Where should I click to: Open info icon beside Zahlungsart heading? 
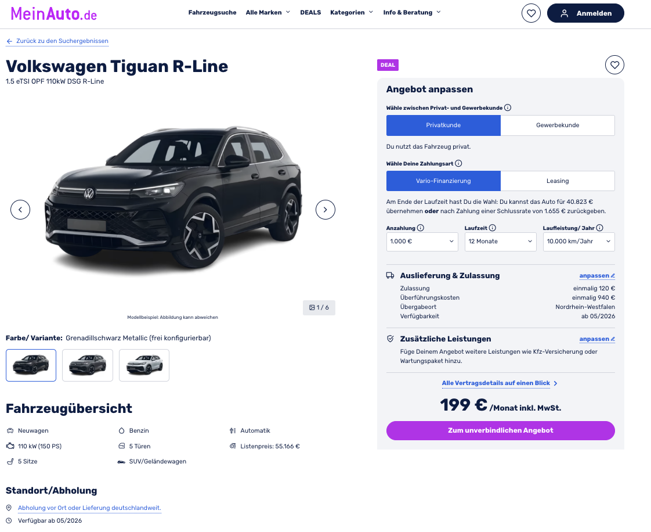458,163
